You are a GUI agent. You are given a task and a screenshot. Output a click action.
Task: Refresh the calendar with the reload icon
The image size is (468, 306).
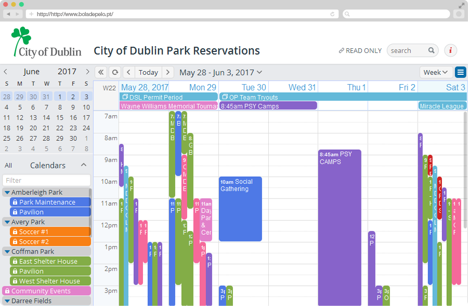coord(115,72)
